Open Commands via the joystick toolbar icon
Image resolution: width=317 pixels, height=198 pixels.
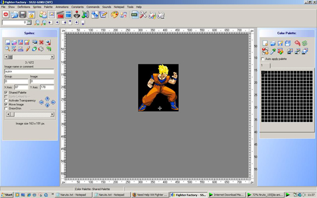tap(77, 15)
